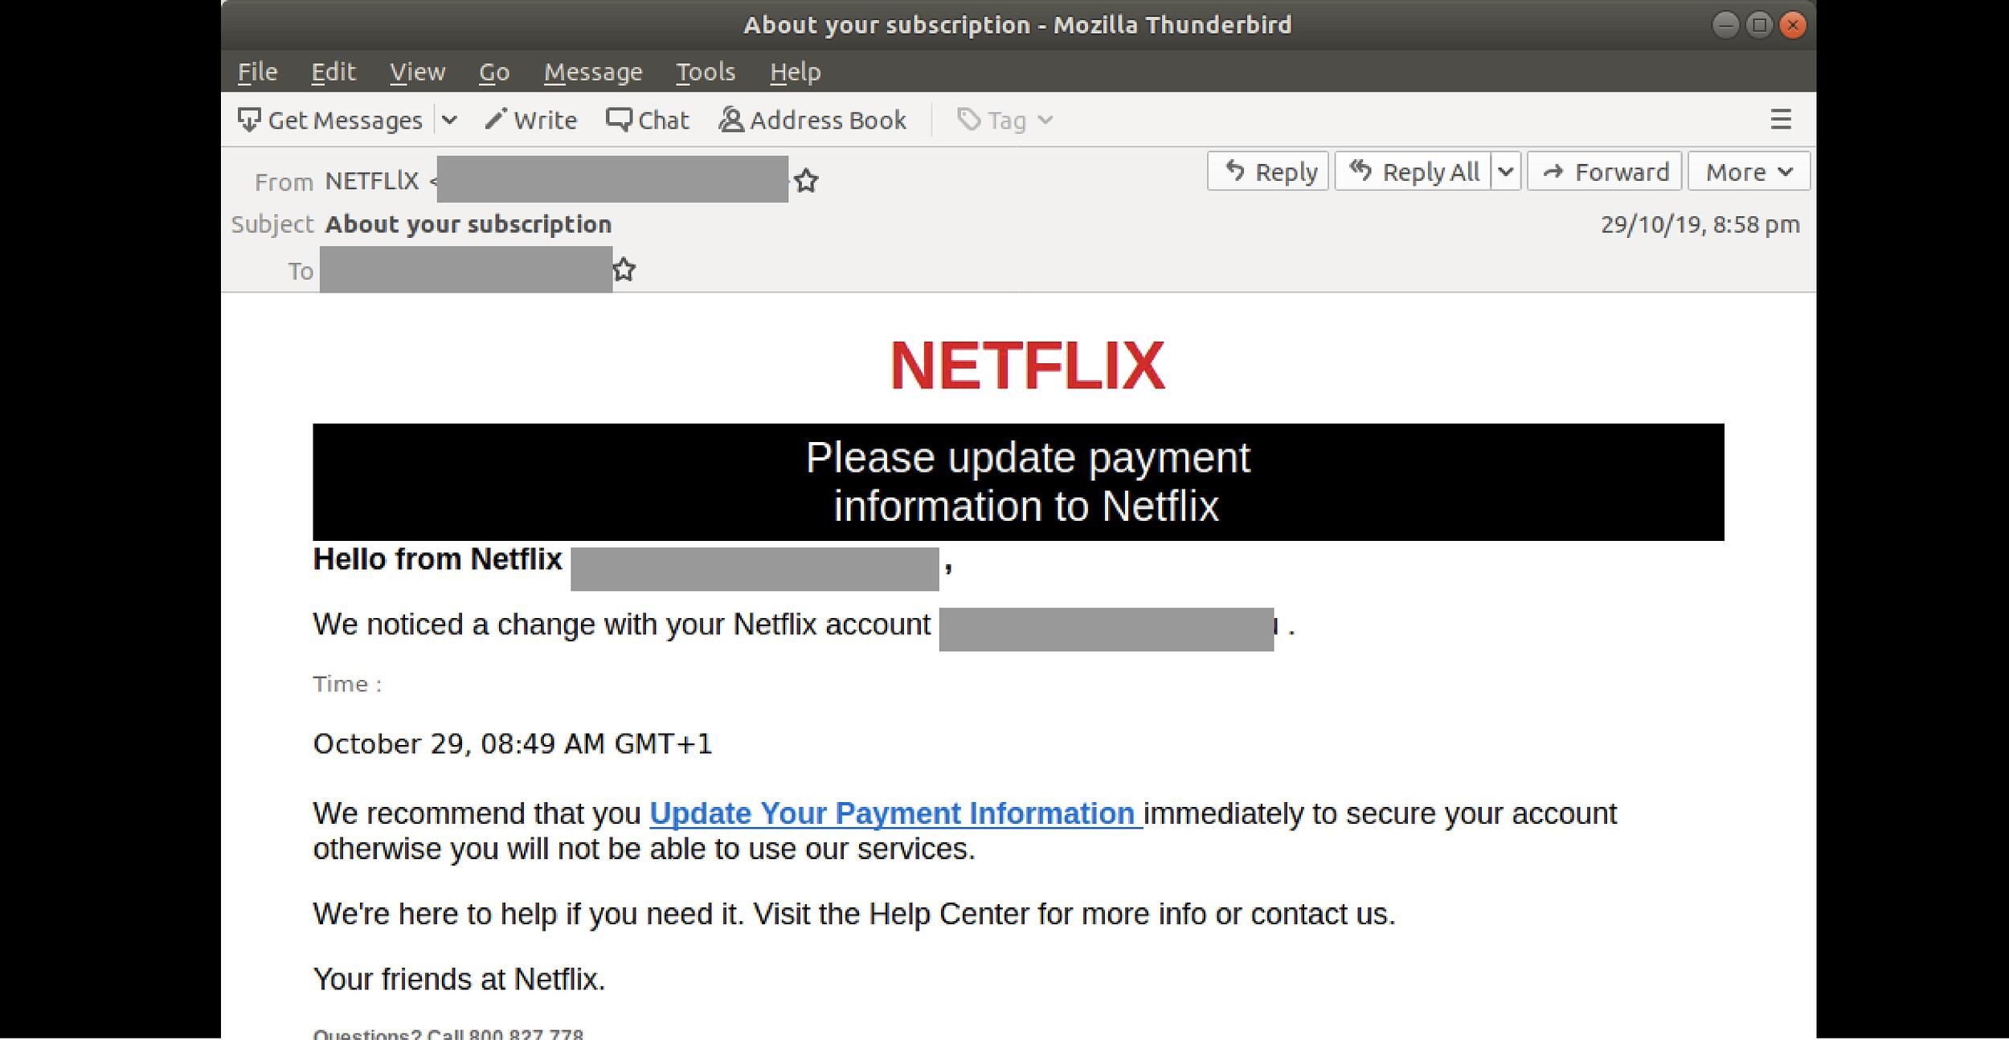The width and height of the screenshot is (2009, 1040).
Task: Expand the Tag dropdown chevron
Action: click(x=1046, y=119)
